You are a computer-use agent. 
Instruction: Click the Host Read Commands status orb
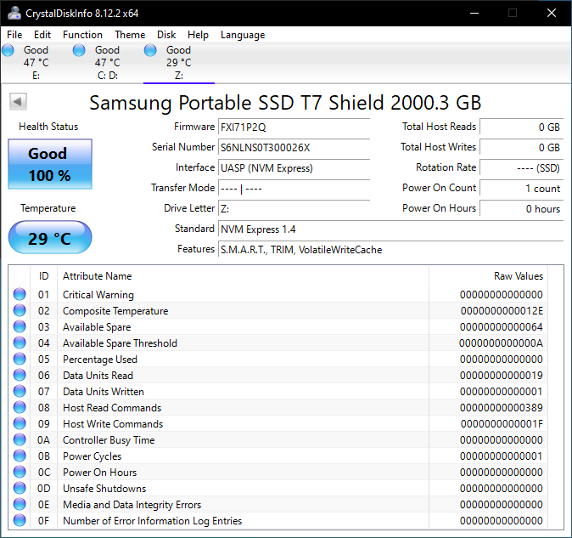[x=20, y=407]
